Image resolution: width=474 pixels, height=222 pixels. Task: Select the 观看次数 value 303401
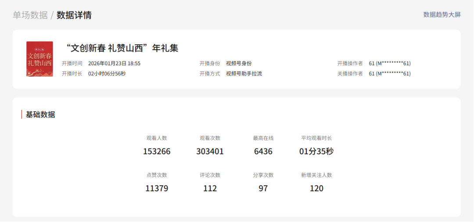[210, 152]
